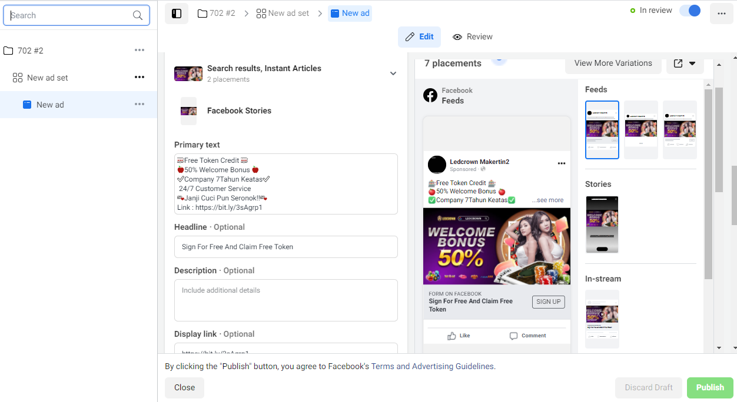This screenshot has height=402, width=737.
Task: Expand truncated ad text with see more
Action: [x=547, y=200]
